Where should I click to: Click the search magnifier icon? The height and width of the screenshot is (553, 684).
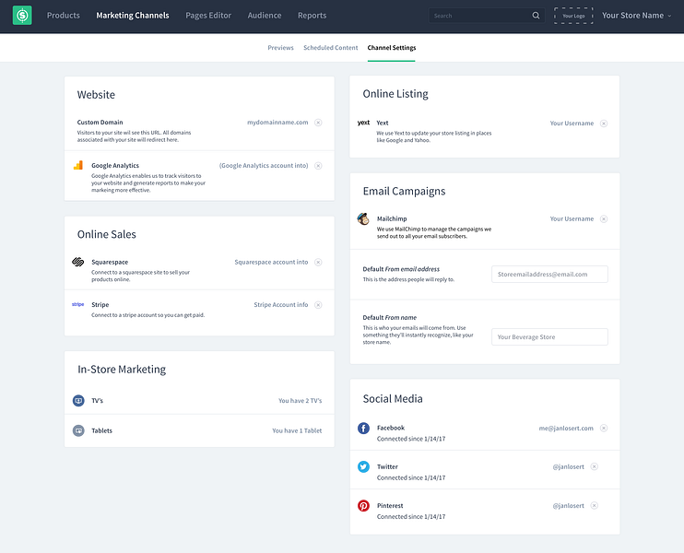pyautogui.click(x=536, y=16)
